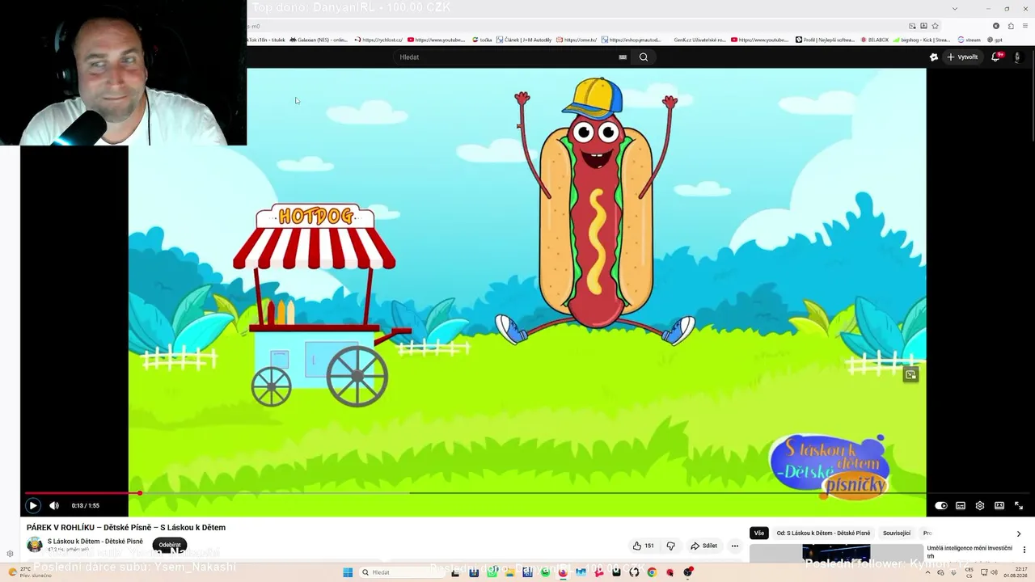Mute the video volume
Image resolution: width=1035 pixels, height=582 pixels.
54,505
